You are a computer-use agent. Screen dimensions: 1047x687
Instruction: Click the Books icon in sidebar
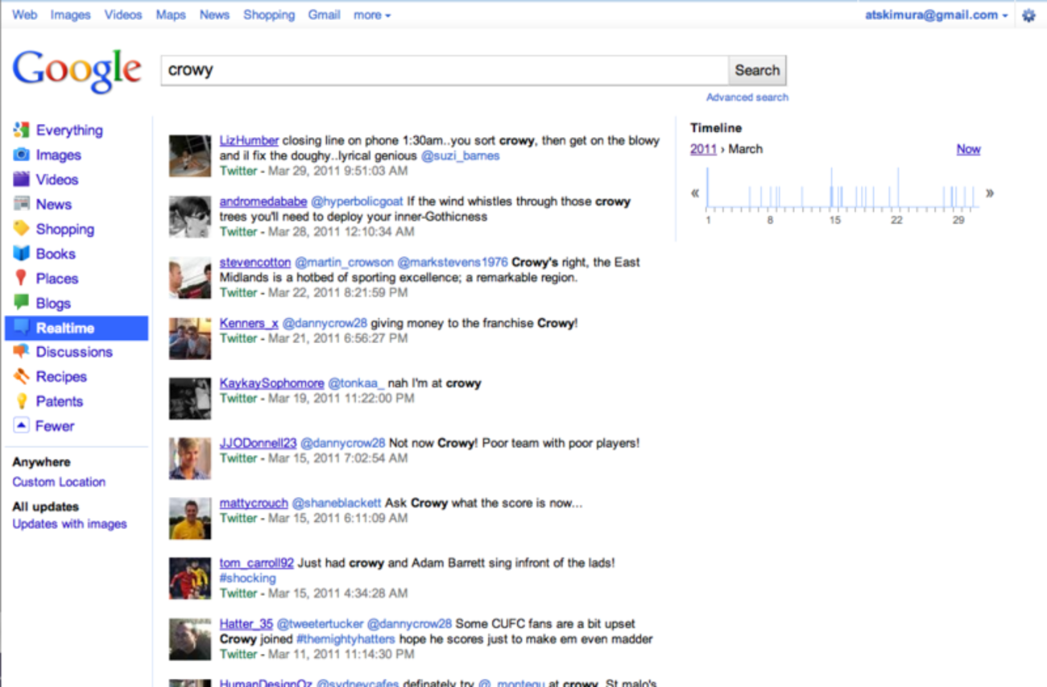tap(22, 254)
